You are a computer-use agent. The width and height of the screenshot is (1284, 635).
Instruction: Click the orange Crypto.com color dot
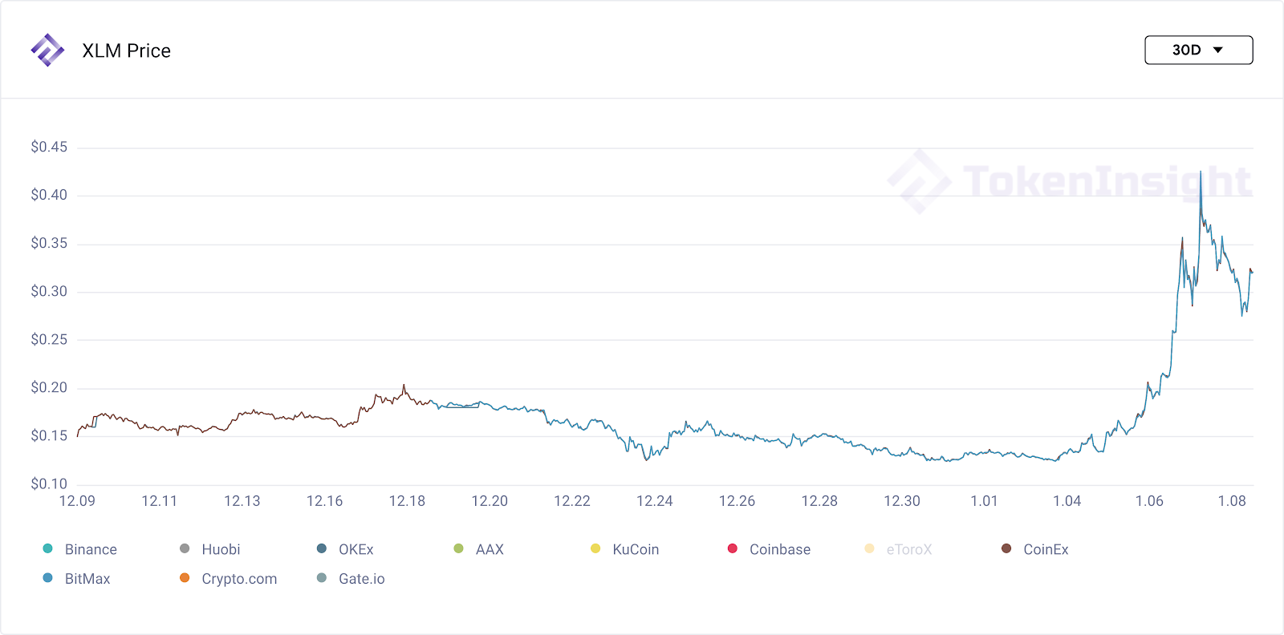pyautogui.click(x=185, y=577)
